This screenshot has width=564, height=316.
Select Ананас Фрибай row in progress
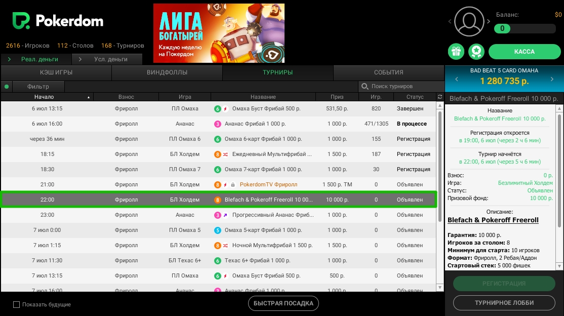coord(219,124)
